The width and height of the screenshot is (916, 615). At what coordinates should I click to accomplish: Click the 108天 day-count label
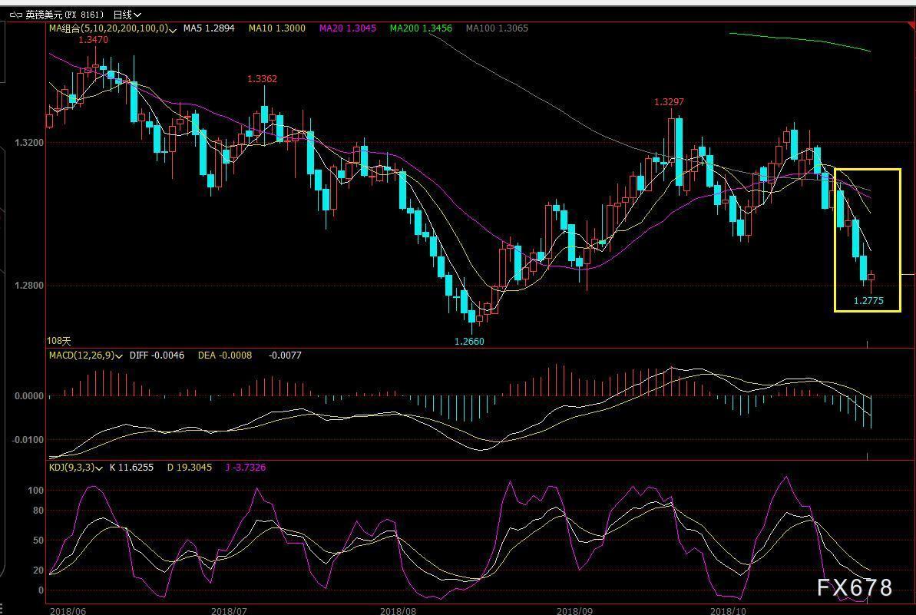[x=58, y=340]
